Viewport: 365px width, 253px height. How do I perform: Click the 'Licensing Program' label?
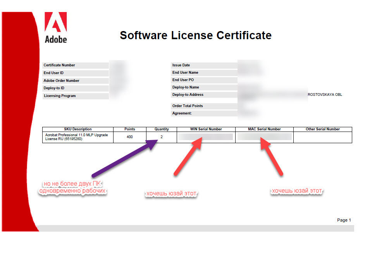pos(60,96)
